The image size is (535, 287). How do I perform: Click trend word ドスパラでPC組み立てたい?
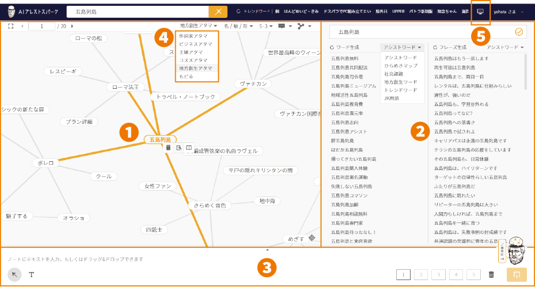click(x=347, y=12)
